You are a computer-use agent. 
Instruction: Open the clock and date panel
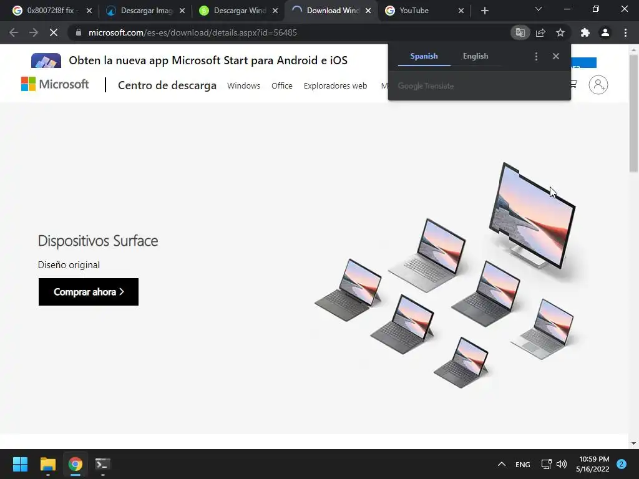coord(593,464)
